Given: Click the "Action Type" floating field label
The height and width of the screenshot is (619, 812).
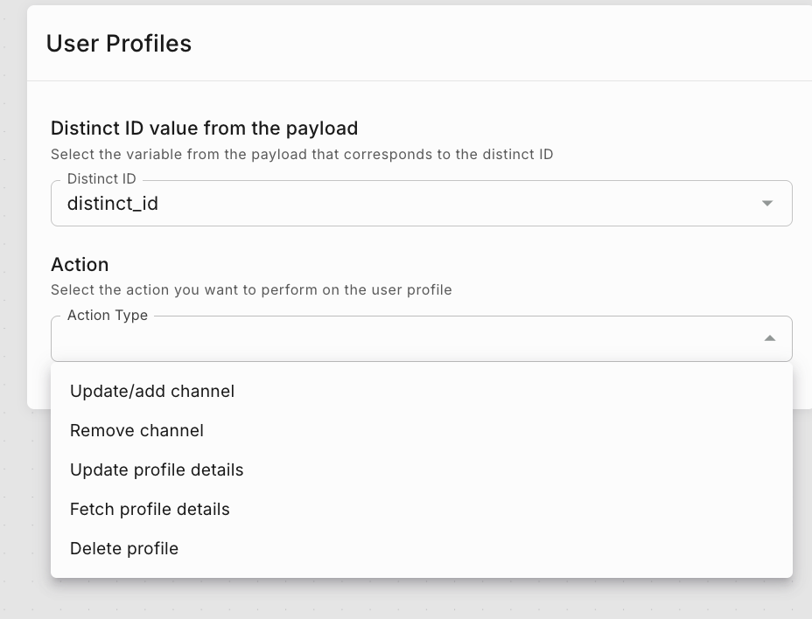Looking at the screenshot, I should tap(108, 315).
